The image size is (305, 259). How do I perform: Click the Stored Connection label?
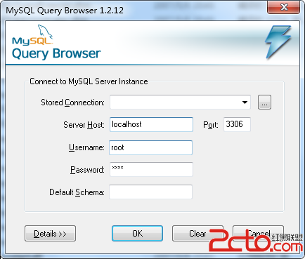72,102
